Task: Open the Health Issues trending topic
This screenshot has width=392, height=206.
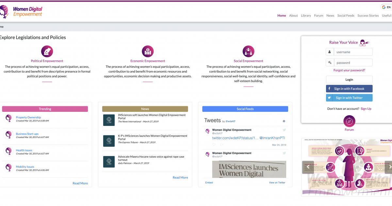Action: click(24, 150)
